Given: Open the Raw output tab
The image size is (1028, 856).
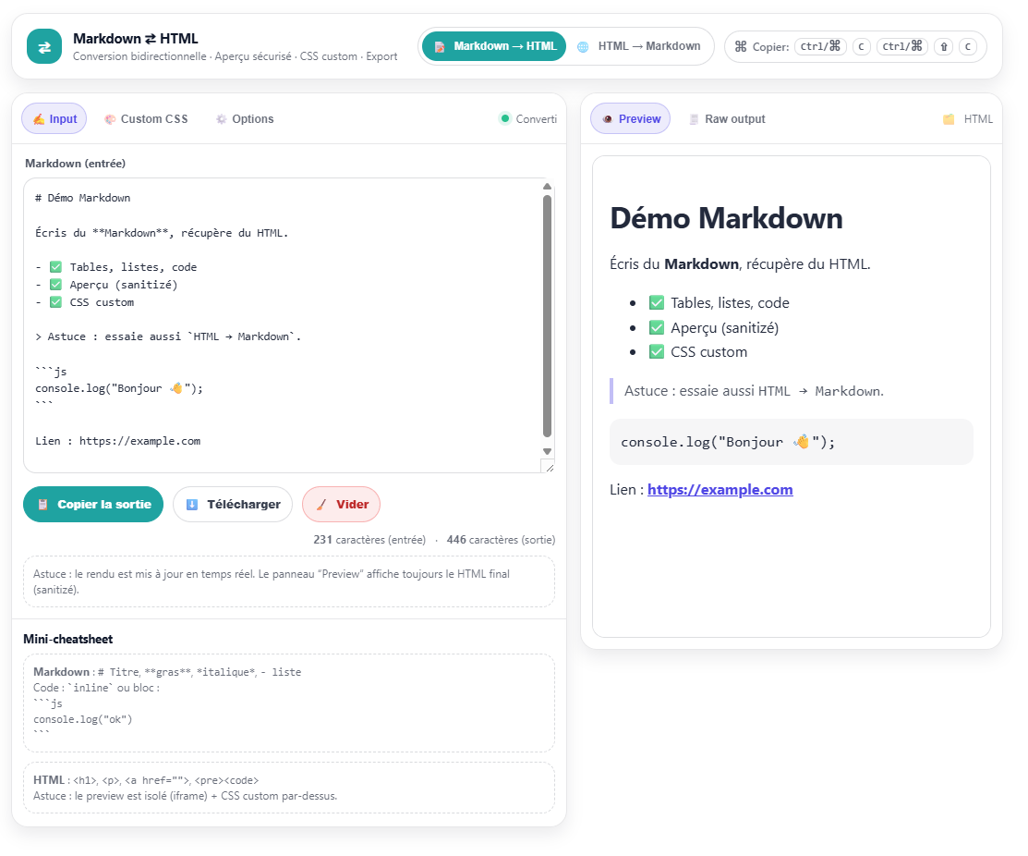Looking at the screenshot, I should coord(726,118).
